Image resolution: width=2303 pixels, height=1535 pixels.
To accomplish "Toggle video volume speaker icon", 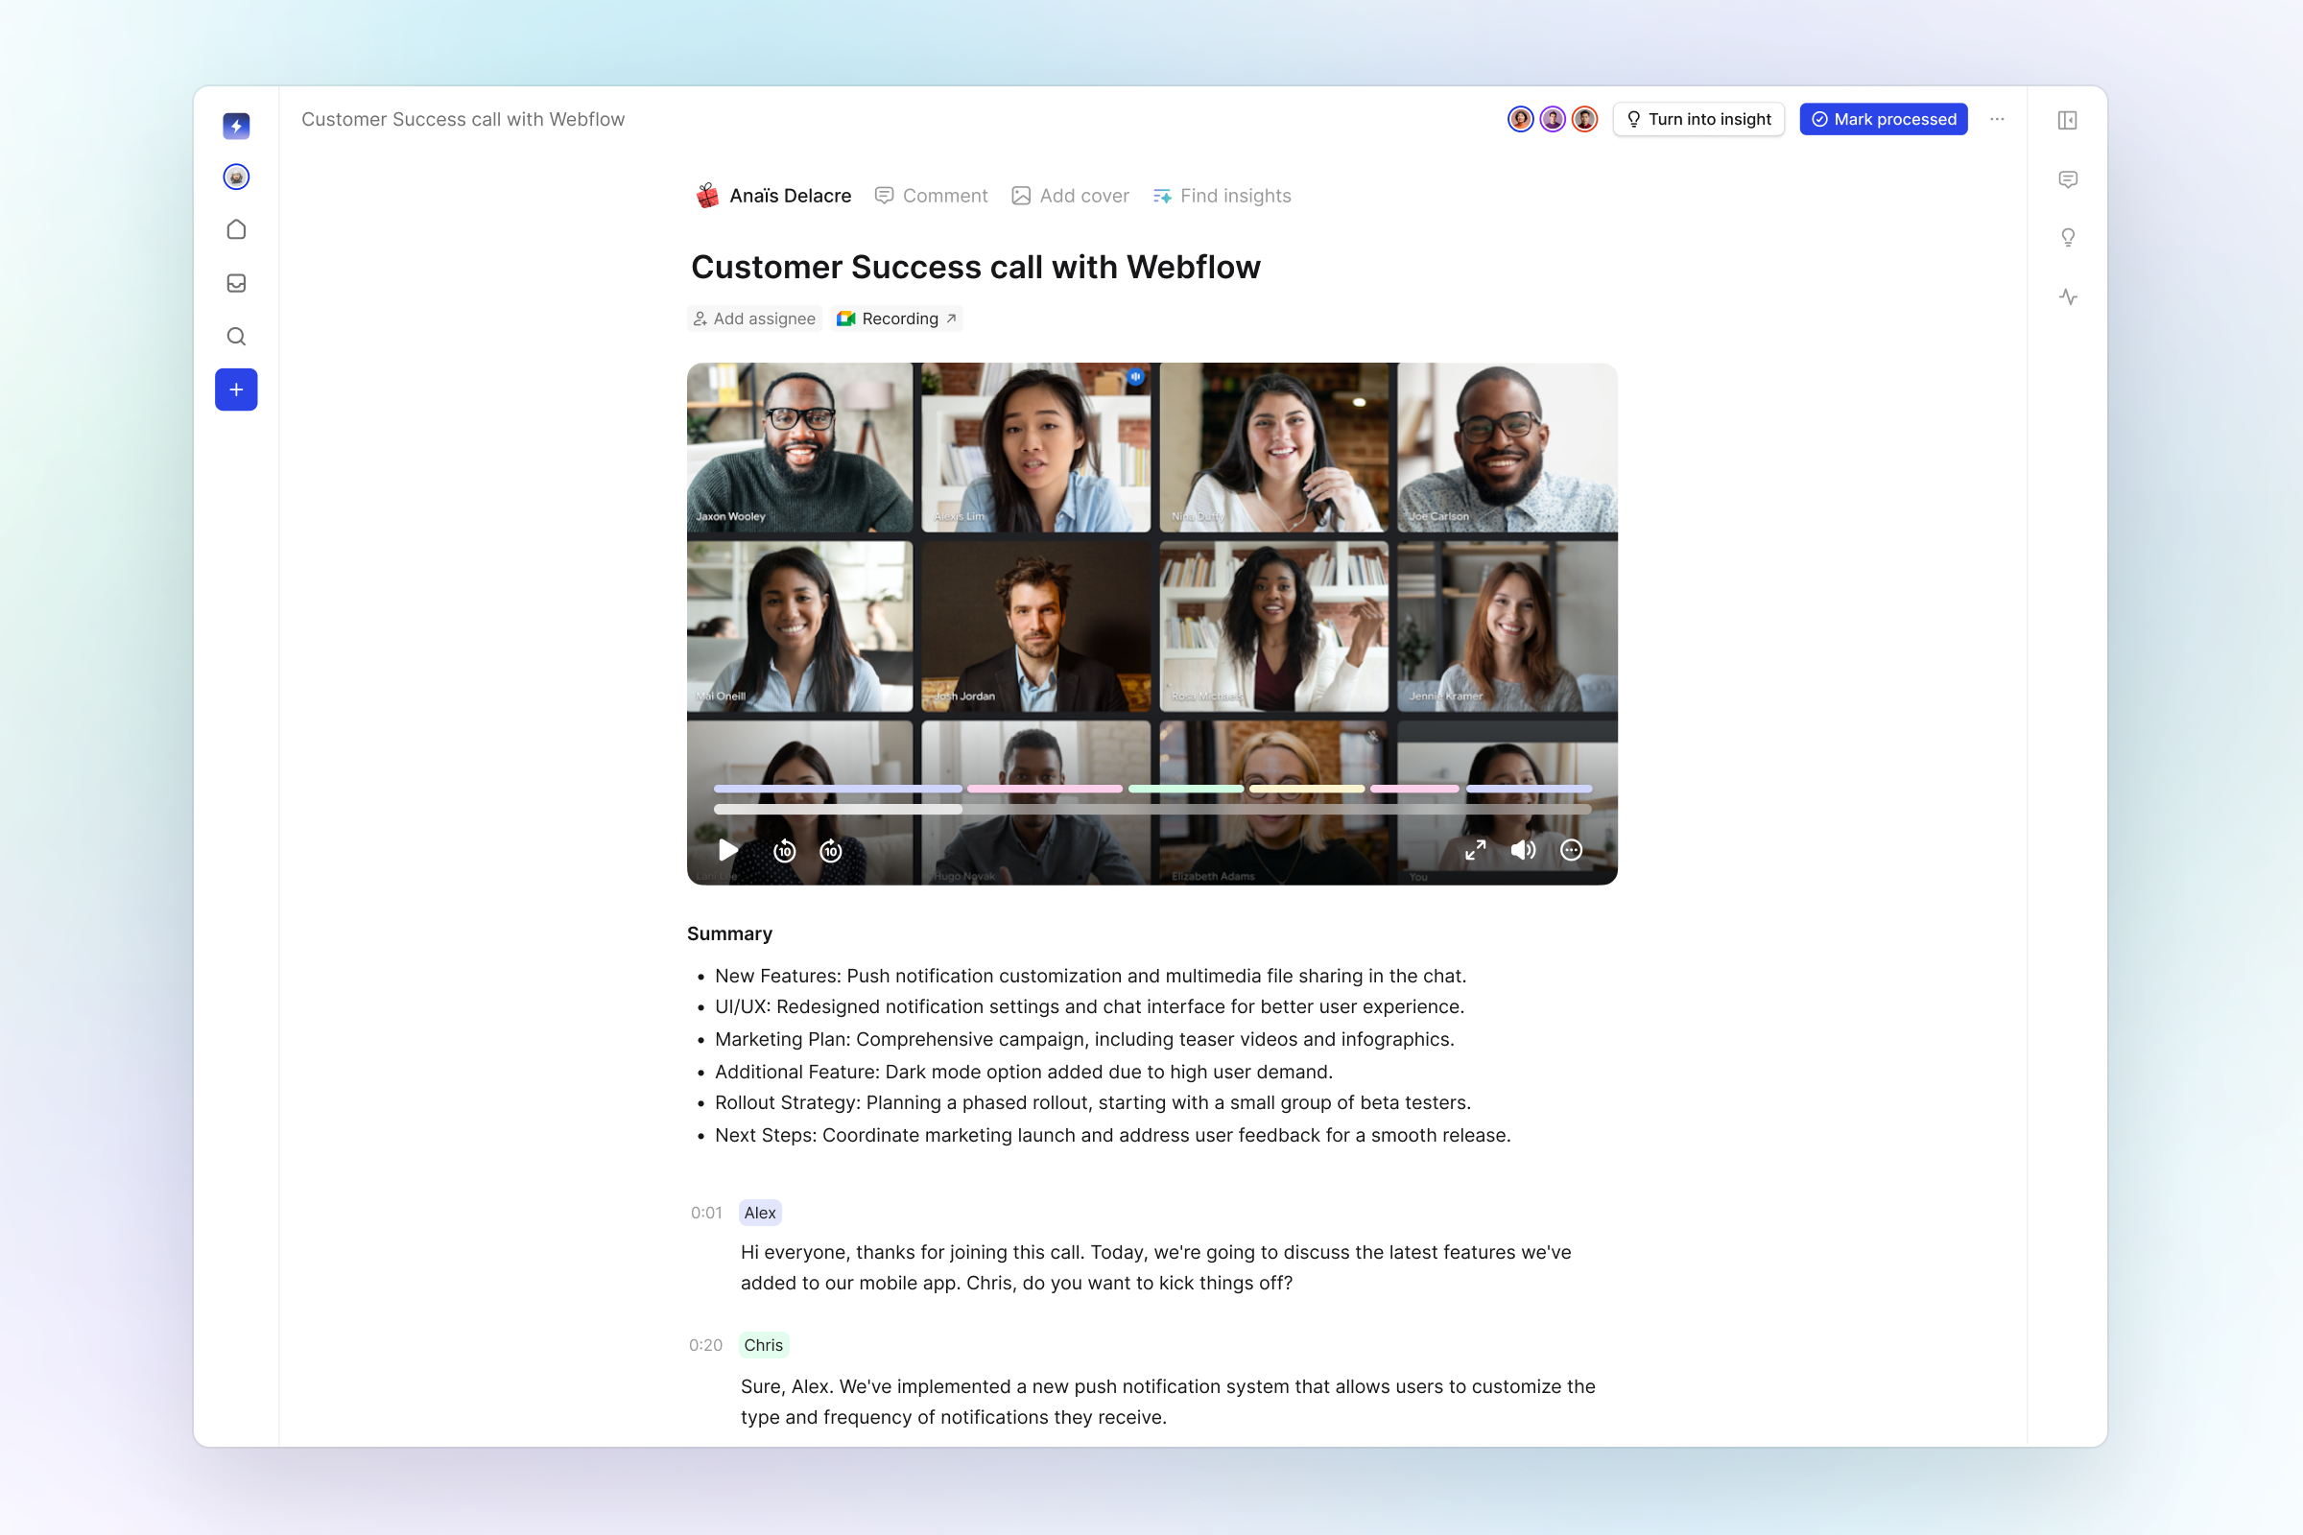I will click(1523, 850).
